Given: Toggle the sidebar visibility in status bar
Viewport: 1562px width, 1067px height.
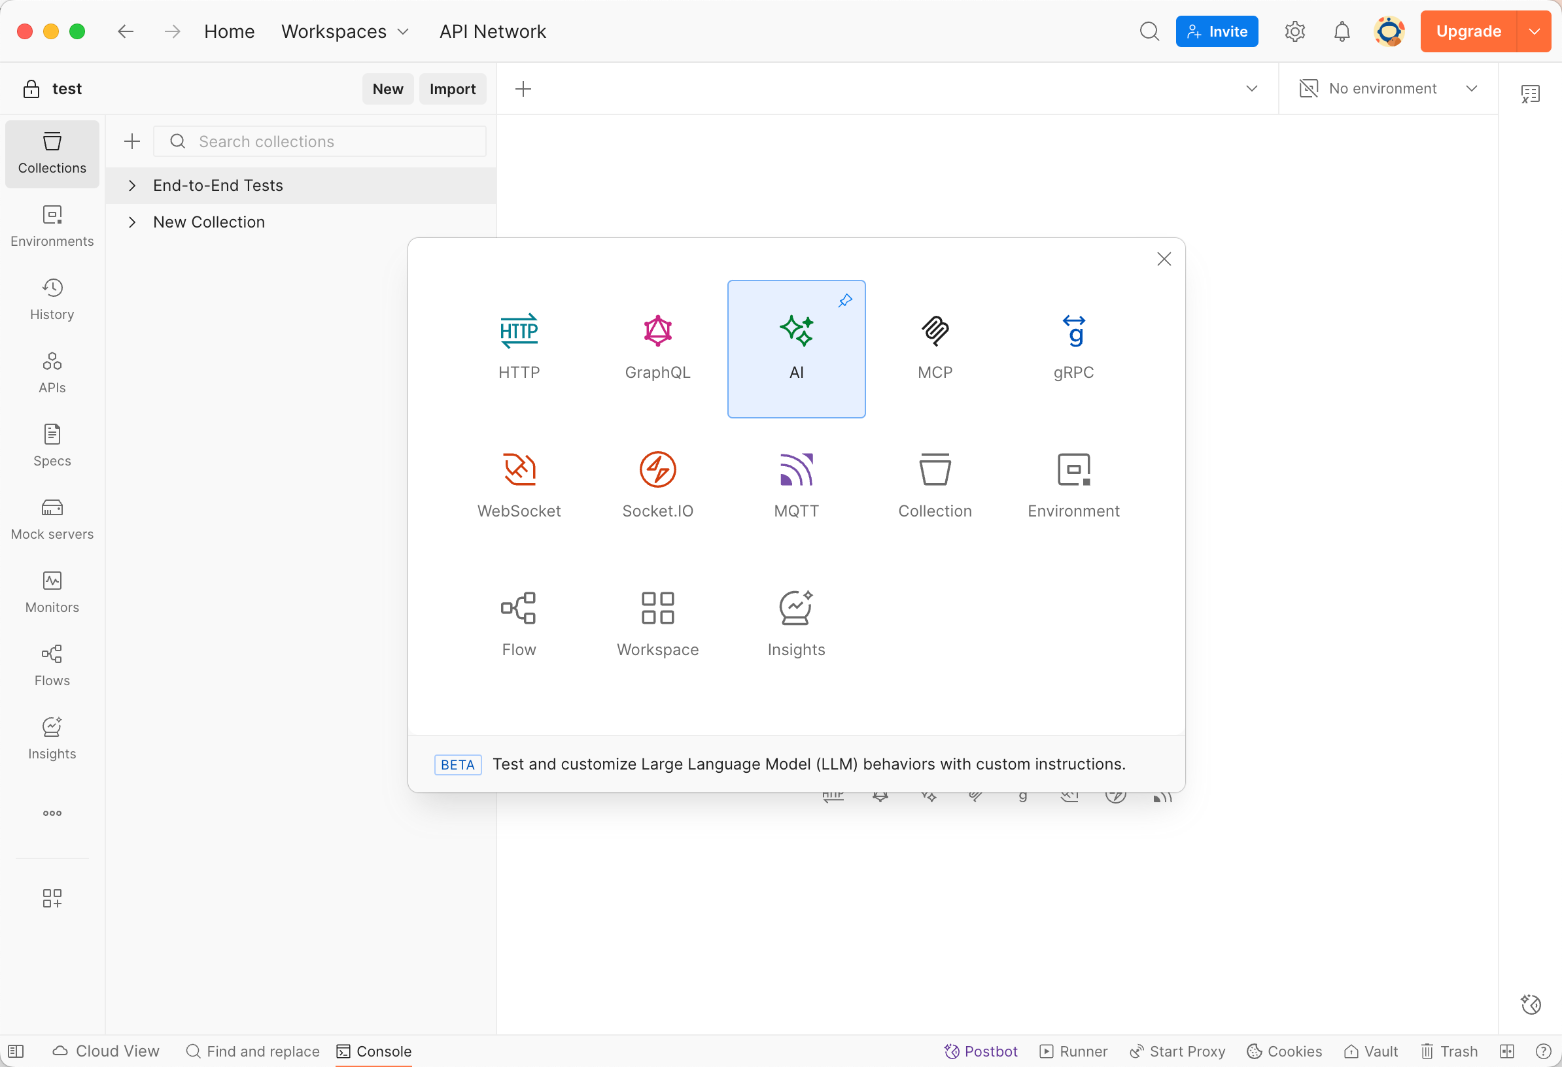Looking at the screenshot, I should (16, 1051).
